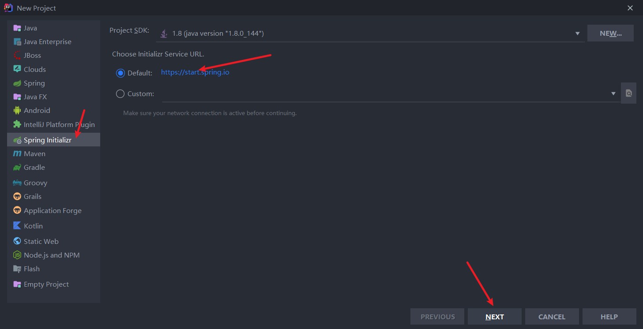The width and height of the screenshot is (643, 329).
Task: Click the Grails icon in the sidebar
Action: point(17,197)
